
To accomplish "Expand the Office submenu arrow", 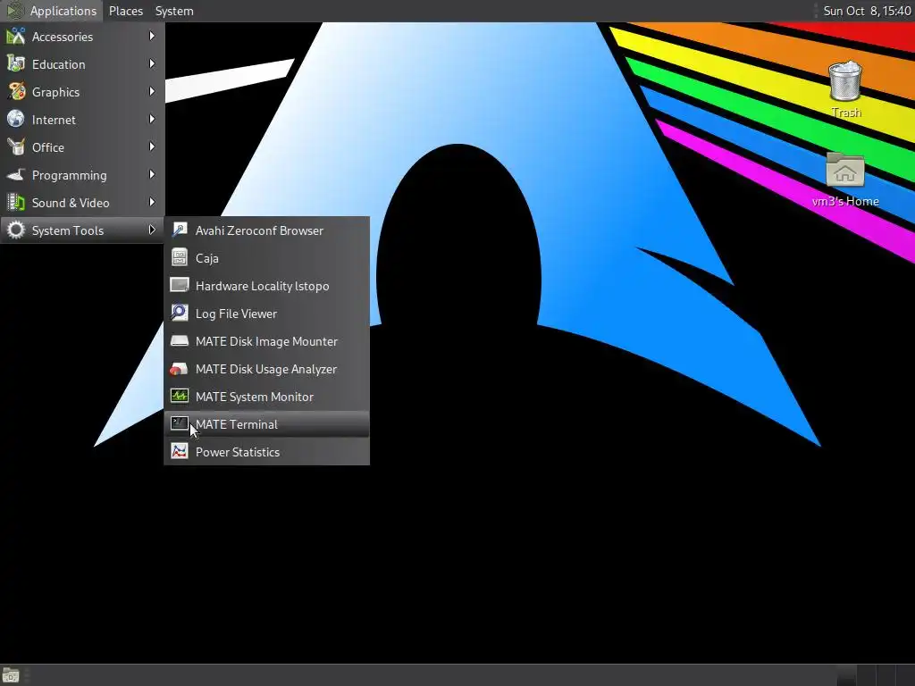I will coord(152,147).
